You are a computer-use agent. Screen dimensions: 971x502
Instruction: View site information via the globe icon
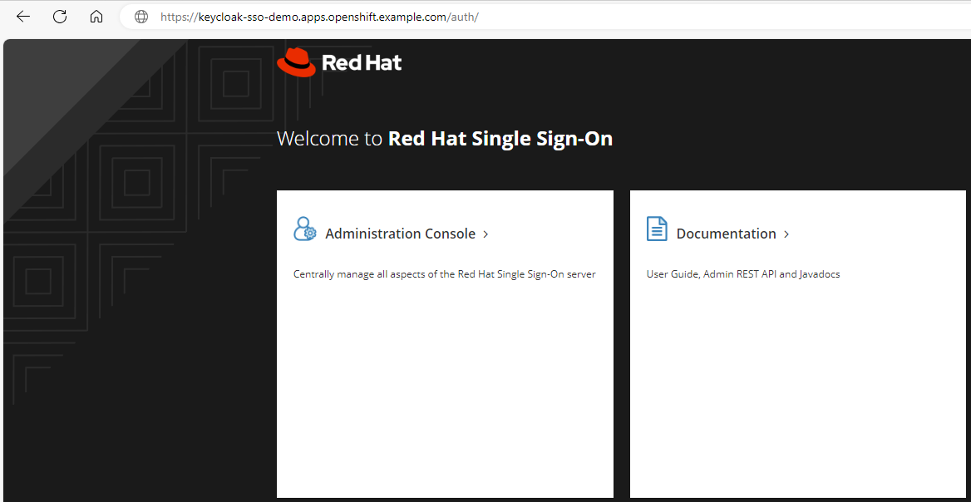pos(141,17)
